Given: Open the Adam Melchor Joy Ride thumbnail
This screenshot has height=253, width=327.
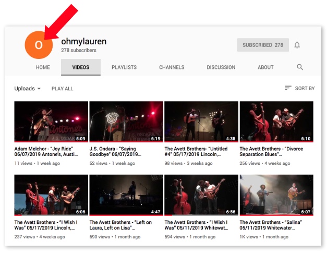Looking at the screenshot, I should click(51, 122).
